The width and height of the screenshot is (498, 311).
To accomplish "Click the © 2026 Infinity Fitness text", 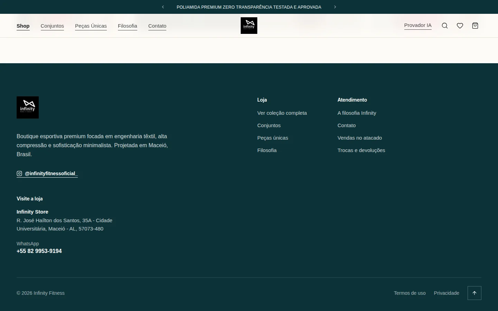I will coord(40,293).
